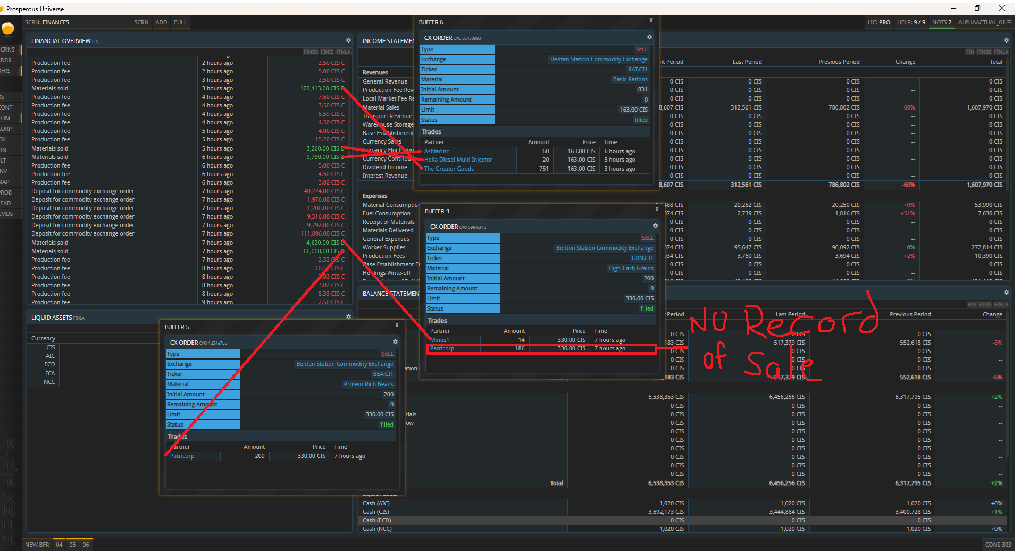Click the CONS 303 status indicator

pos(998,545)
